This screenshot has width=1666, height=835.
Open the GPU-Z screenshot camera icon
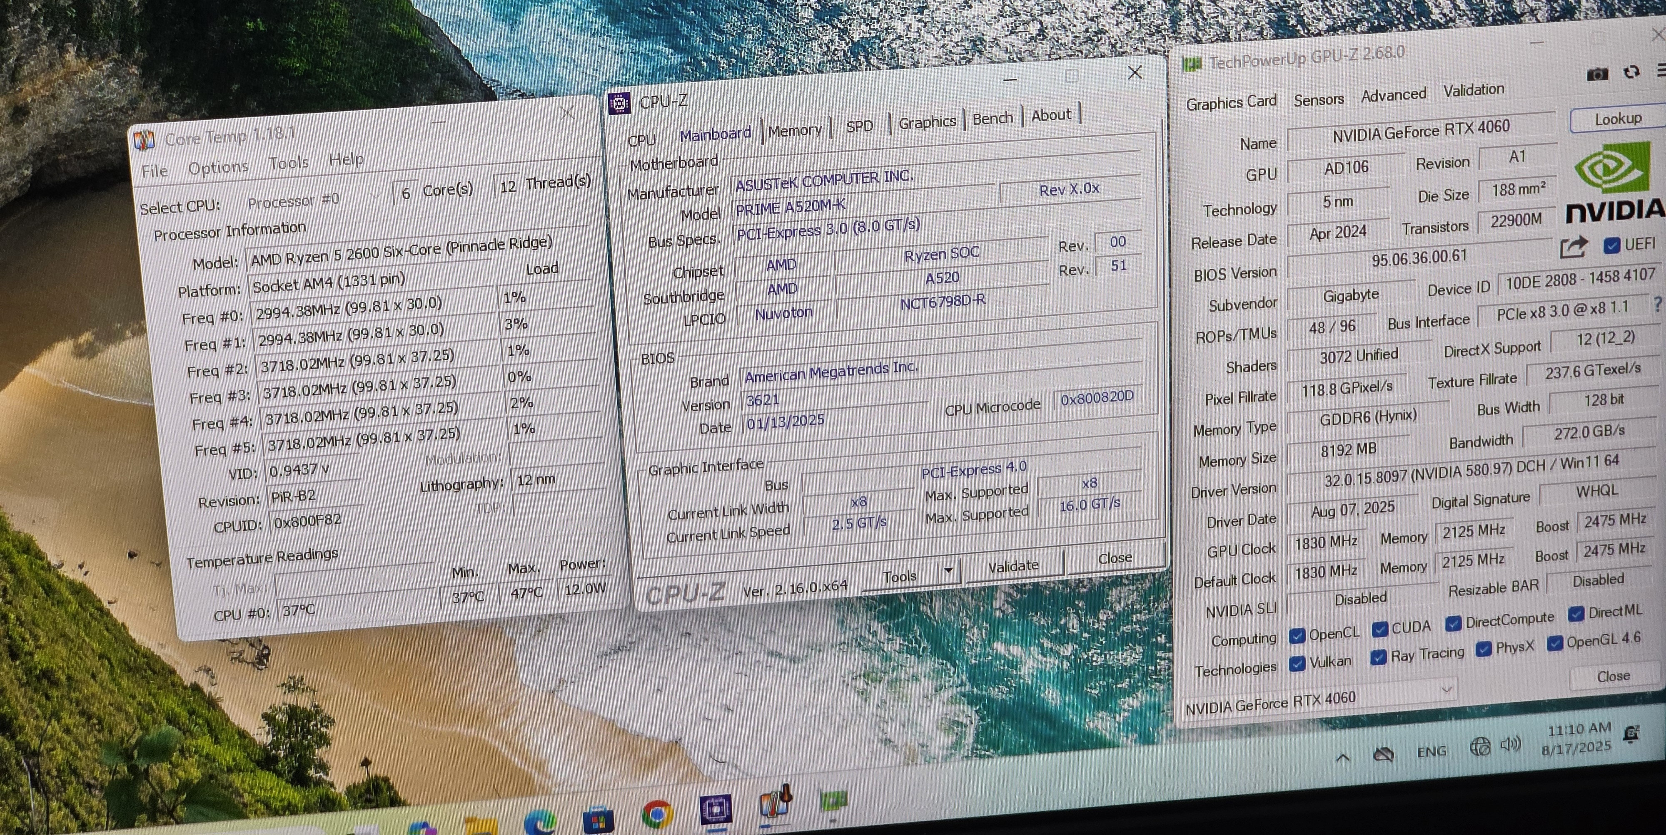click(x=1597, y=74)
